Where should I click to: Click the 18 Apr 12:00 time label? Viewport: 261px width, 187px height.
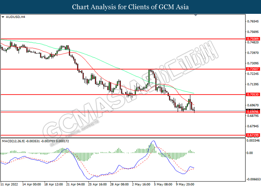point(54,184)
